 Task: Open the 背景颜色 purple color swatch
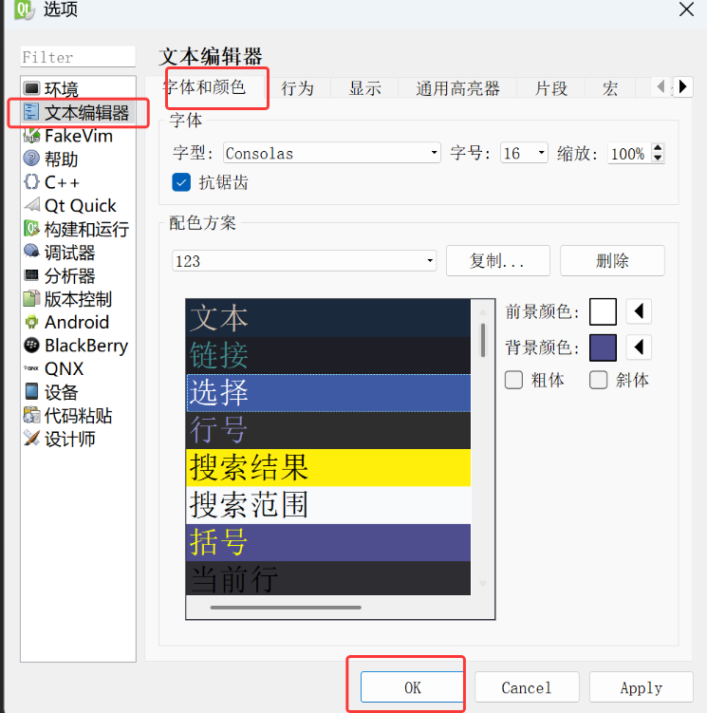(x=603, y=347)
